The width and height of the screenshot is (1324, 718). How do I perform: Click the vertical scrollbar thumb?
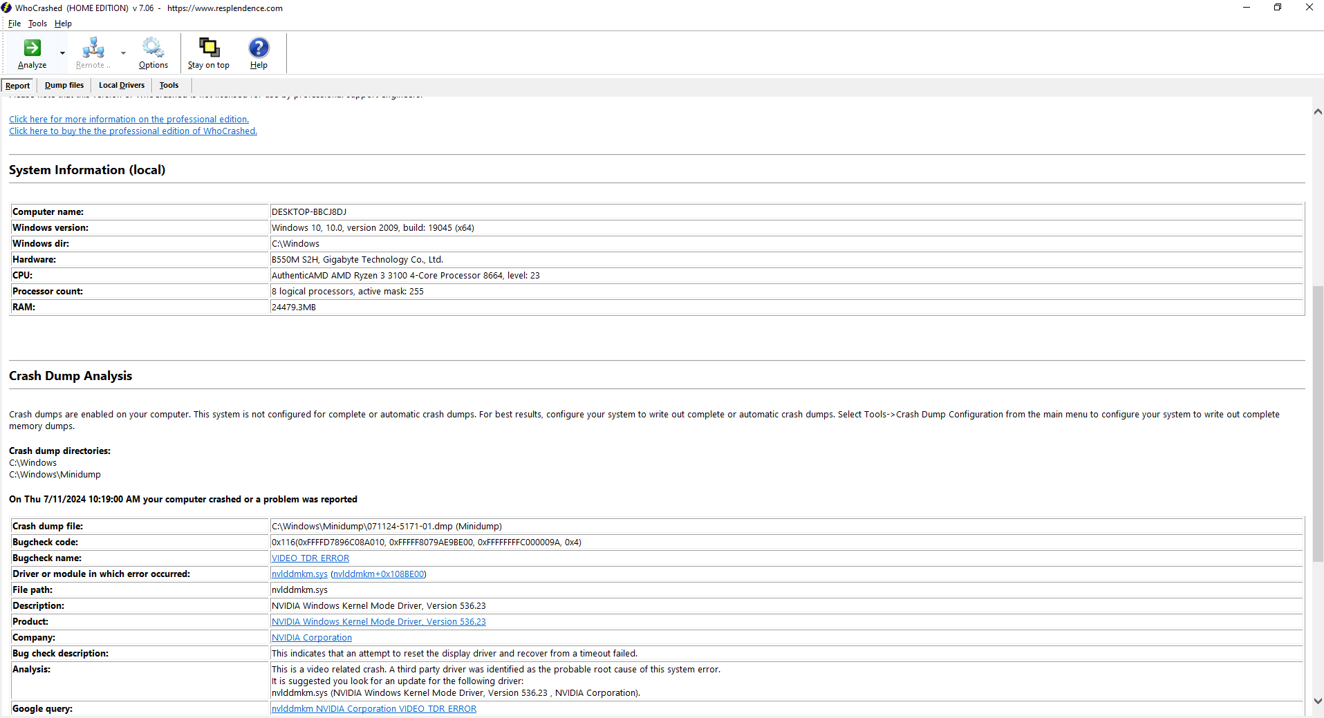[x=1318, y=423]
